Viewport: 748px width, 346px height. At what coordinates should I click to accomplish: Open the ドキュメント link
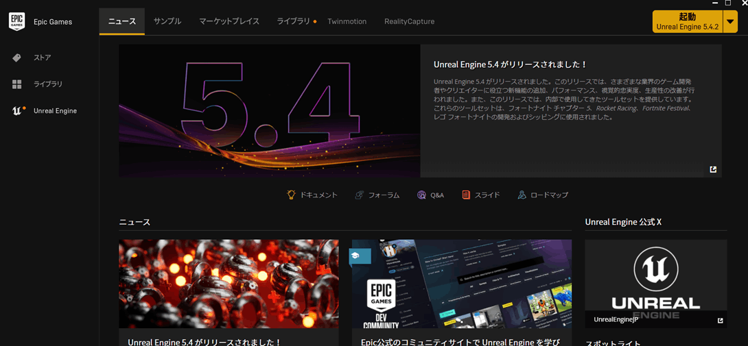[318, 195]
